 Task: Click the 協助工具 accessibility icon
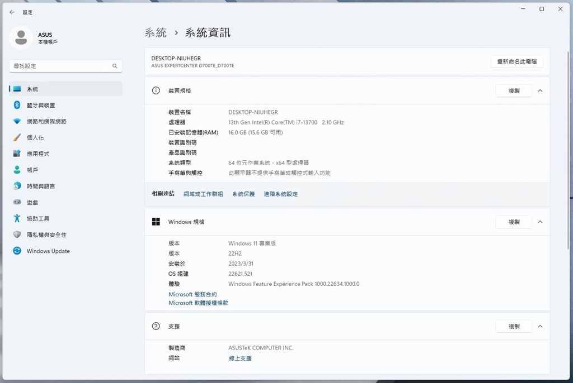17,218
